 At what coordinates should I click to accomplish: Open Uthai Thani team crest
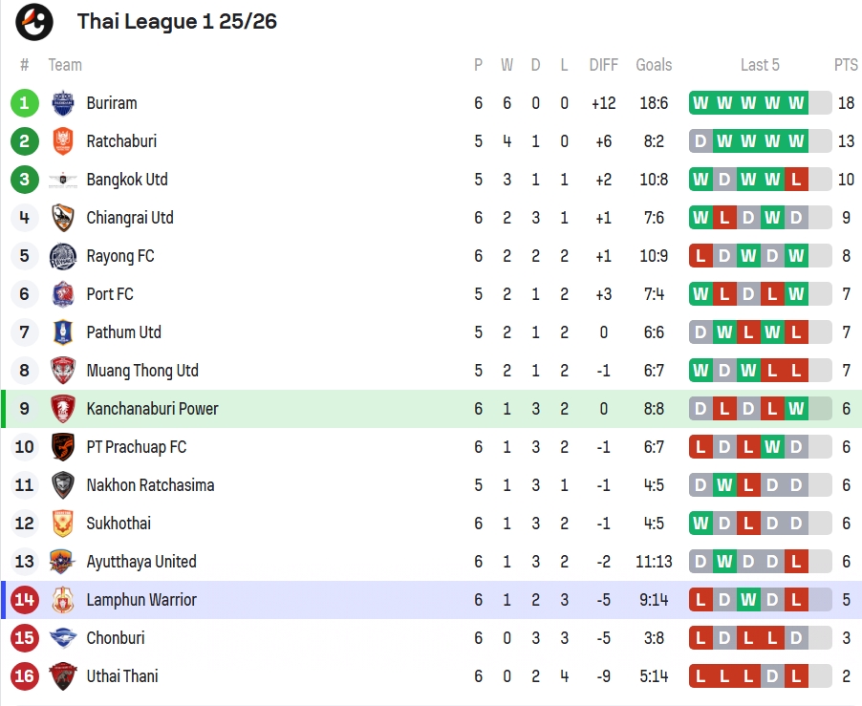point(63,675)
